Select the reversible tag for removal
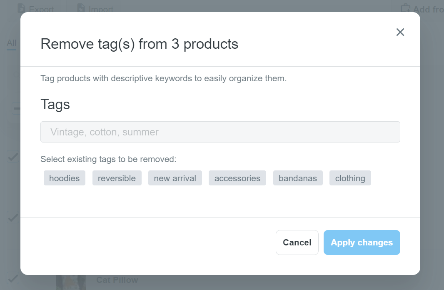This screenshot has height=290, width=444. coord(117,178)
